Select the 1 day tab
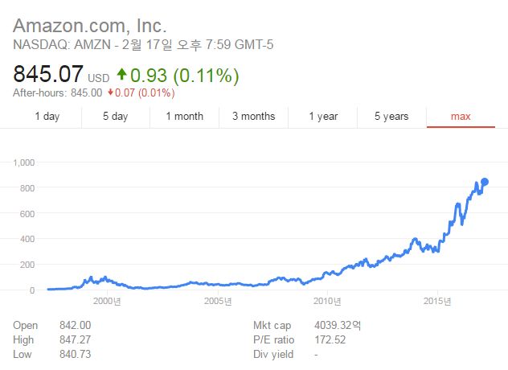Viewport: 508px width, 370px height. click(x=47, y=117)
